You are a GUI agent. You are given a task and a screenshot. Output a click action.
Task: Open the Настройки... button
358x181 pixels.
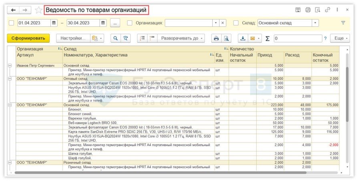coord(73,38)
